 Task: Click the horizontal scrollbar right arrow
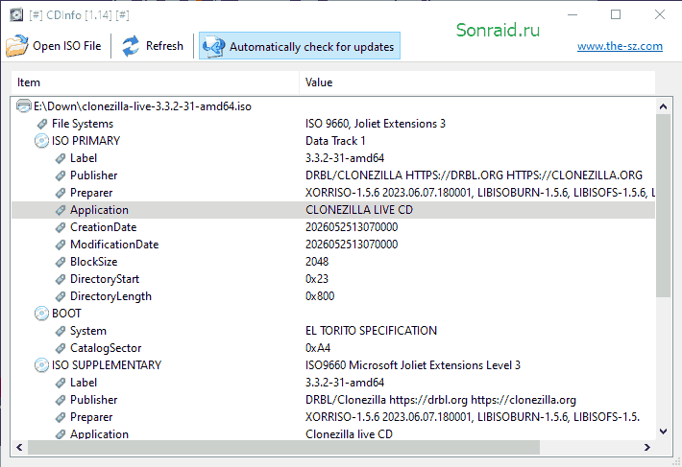(x=647, y=447)
